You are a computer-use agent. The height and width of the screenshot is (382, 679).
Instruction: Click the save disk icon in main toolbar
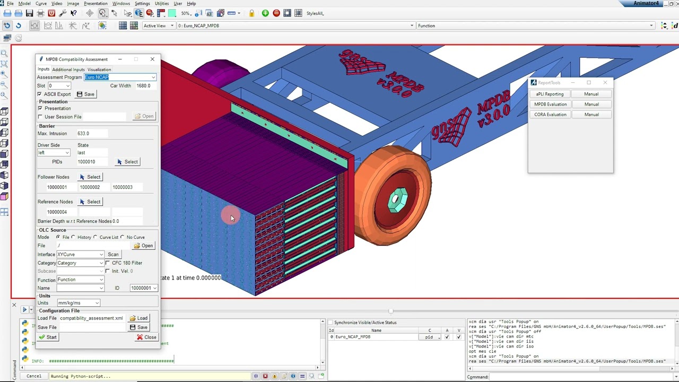tap(29, 13)
